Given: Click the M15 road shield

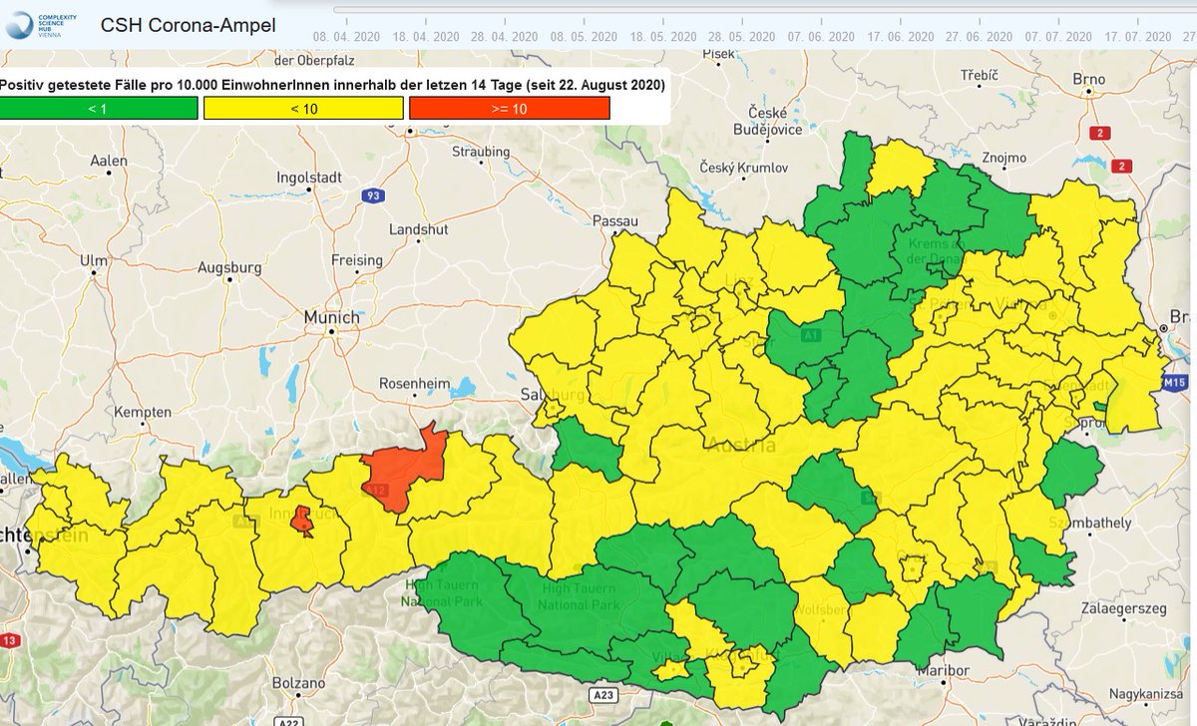Looking at the screenshot, I should [1173, 383].
